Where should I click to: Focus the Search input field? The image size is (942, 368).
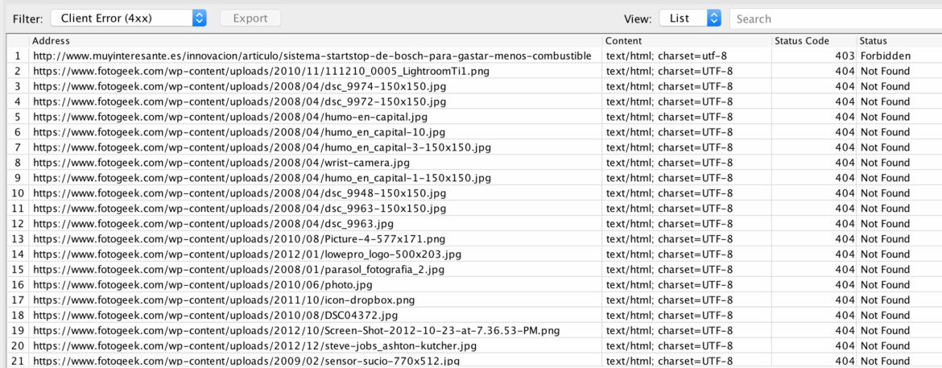(833, 19)
